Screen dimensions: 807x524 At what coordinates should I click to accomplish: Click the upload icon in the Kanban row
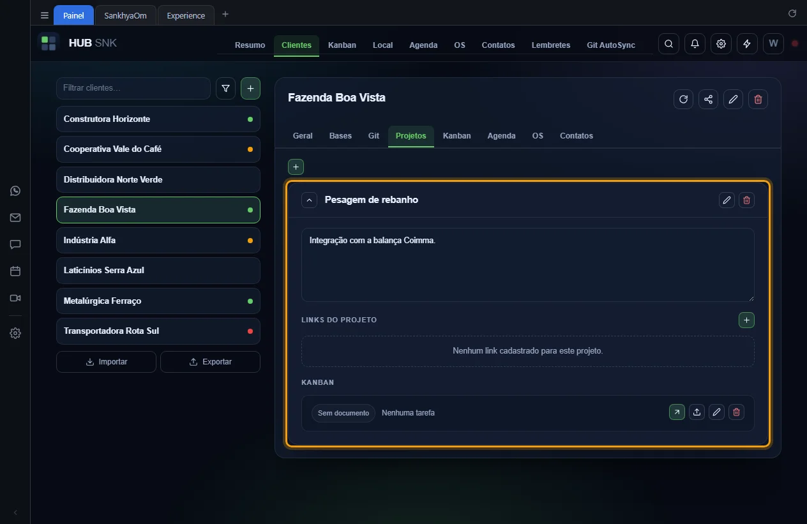click(x=697, y=412)
